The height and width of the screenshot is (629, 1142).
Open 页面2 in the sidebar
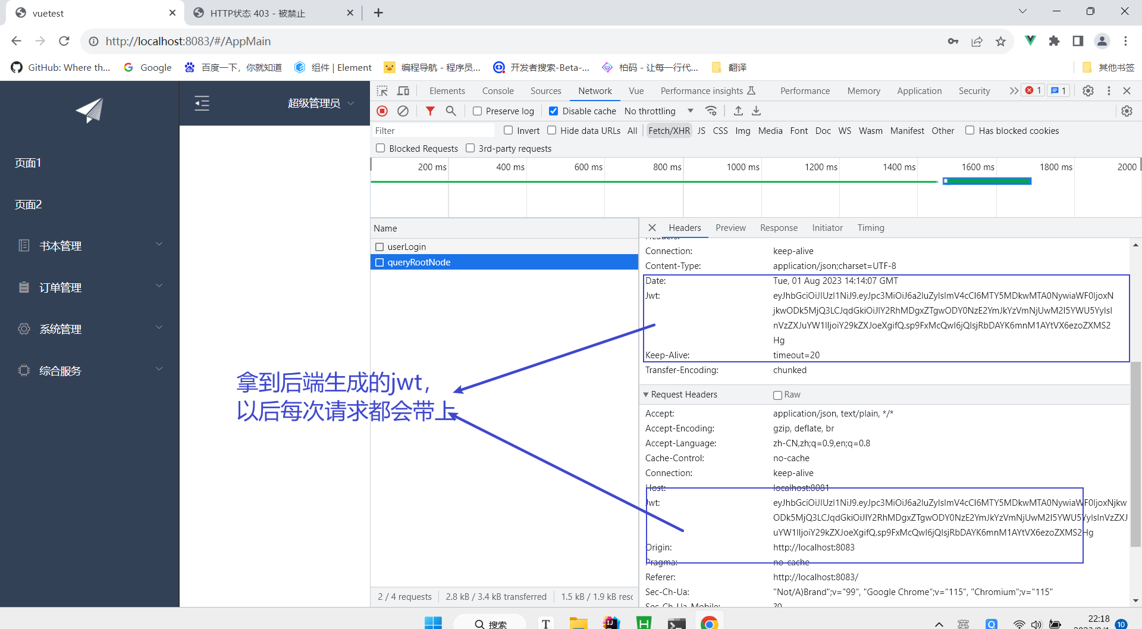pos(28,205)
